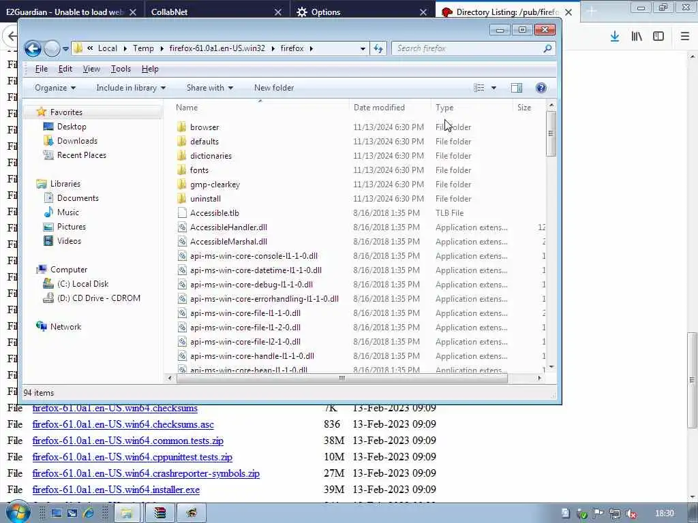Select the defaults folder icon

[181, 142]
